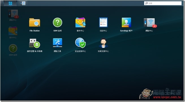Click the Synology 帳戶 label text

coord(126,31)
